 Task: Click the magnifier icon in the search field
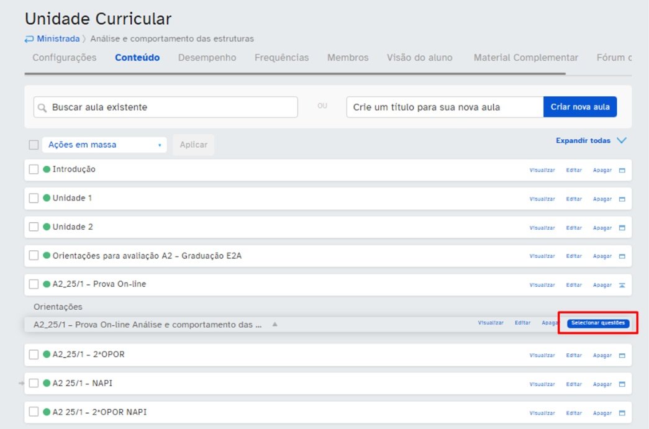(x=42, y=108)
